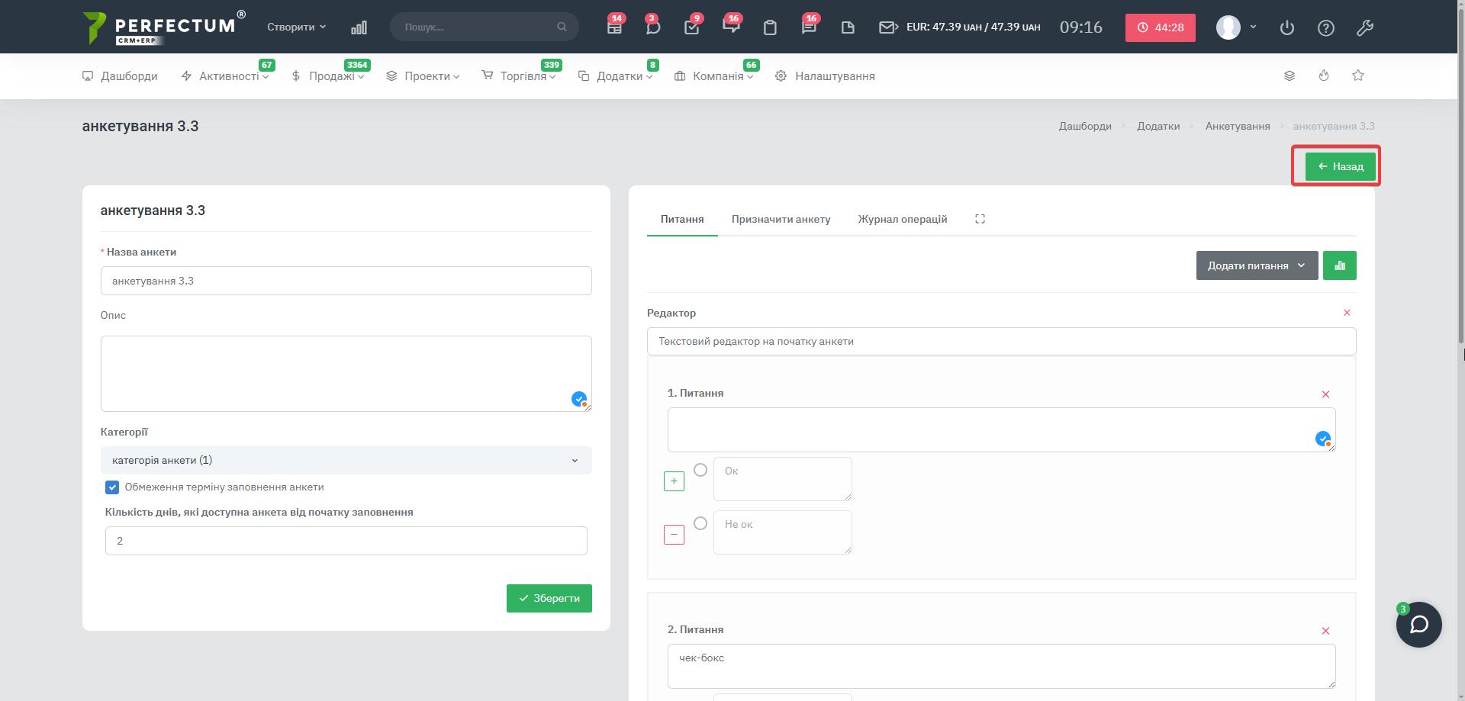Viewport: 1465px width, 701px height.
Task: Open tasks checkmark icon with badge 9
Action: tap(692, 27)
